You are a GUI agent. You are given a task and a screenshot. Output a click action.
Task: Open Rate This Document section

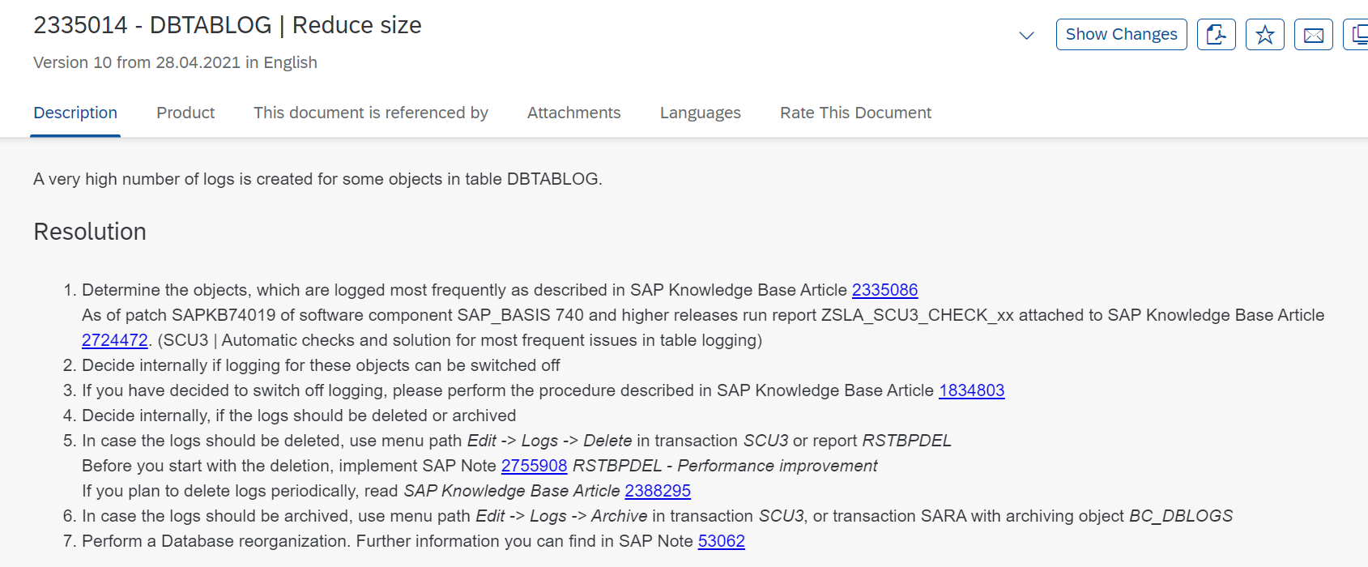click(855, 113)
